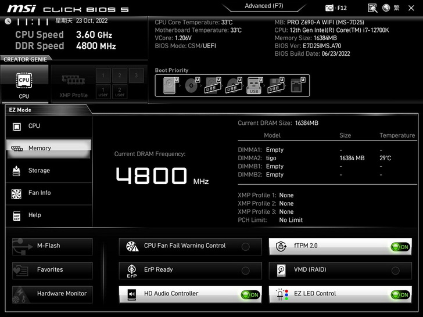Select the optical disc boot priority icon
Screen dimensions: 423x317
click(x=192, y=85)
